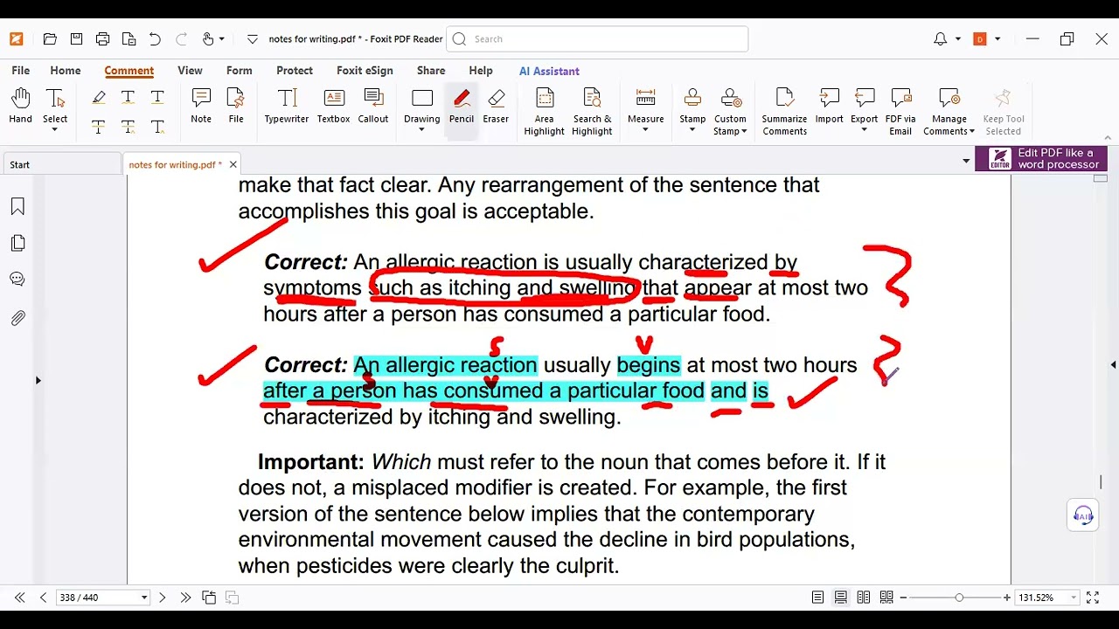1119x629 pixels.
Task: Open the Foxit eSign tab
Action: coord(365,71)
